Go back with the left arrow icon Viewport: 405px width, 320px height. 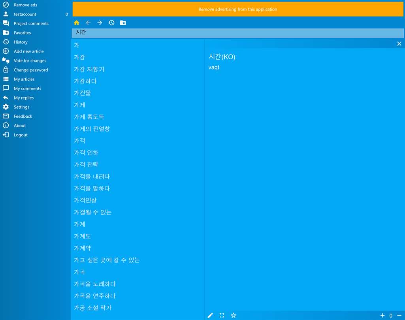(88, 23)
